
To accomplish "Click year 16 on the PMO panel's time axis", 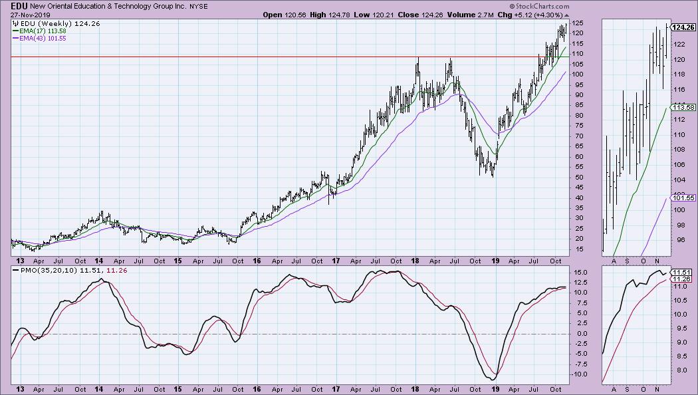I will [257, 389].
